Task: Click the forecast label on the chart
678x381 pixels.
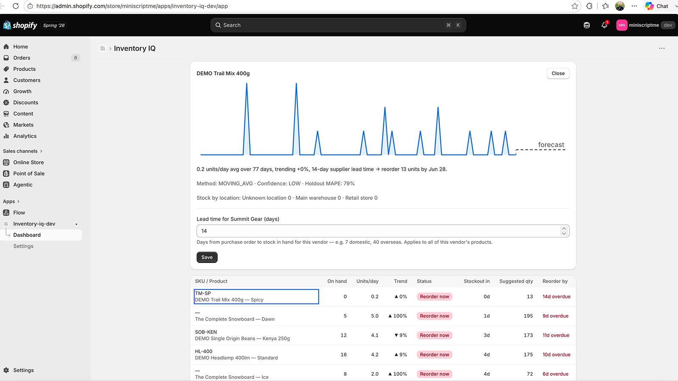Action: [551, 145]
